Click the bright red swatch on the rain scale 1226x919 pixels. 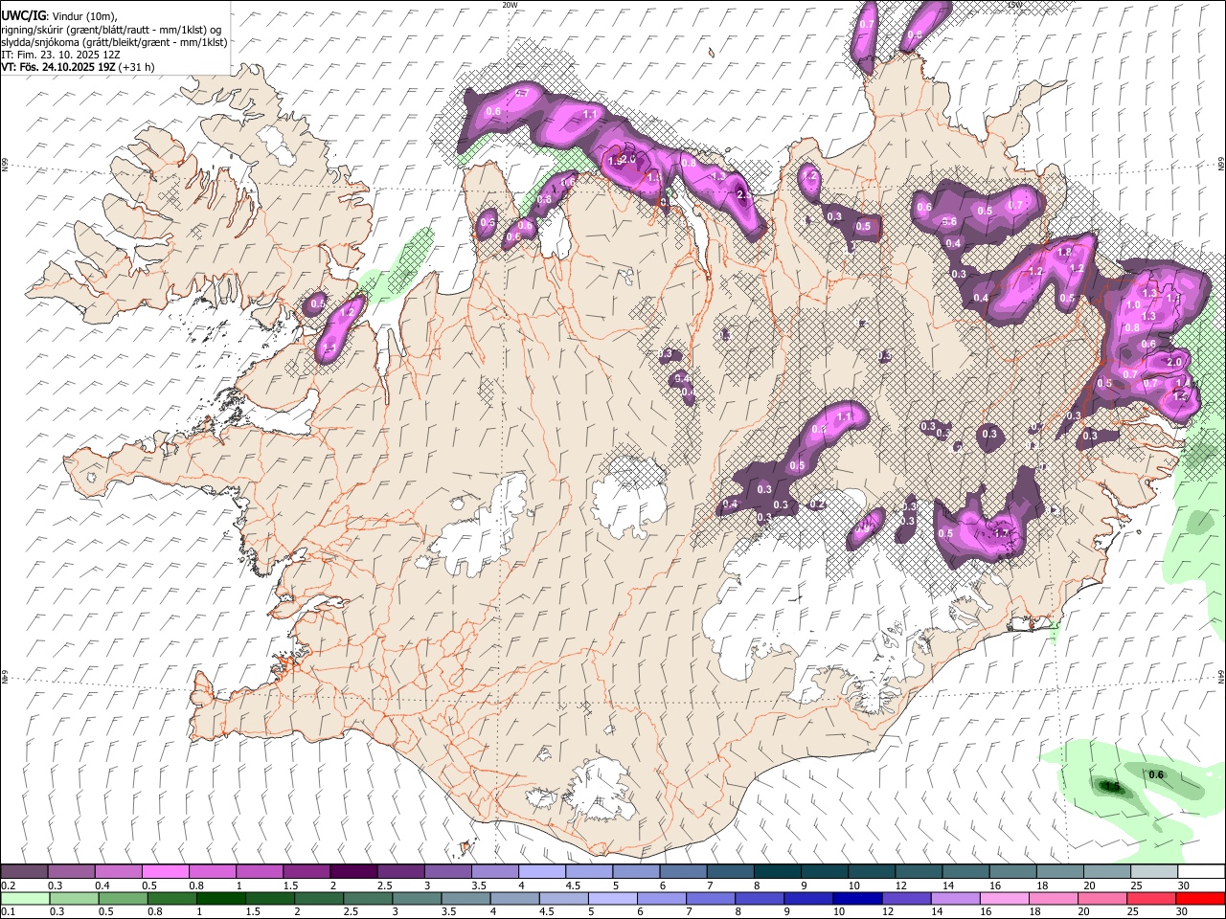1201,898
